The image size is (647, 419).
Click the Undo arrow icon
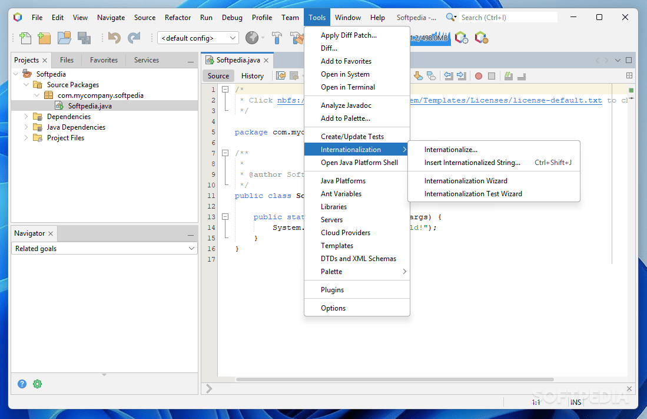[114, 38]
